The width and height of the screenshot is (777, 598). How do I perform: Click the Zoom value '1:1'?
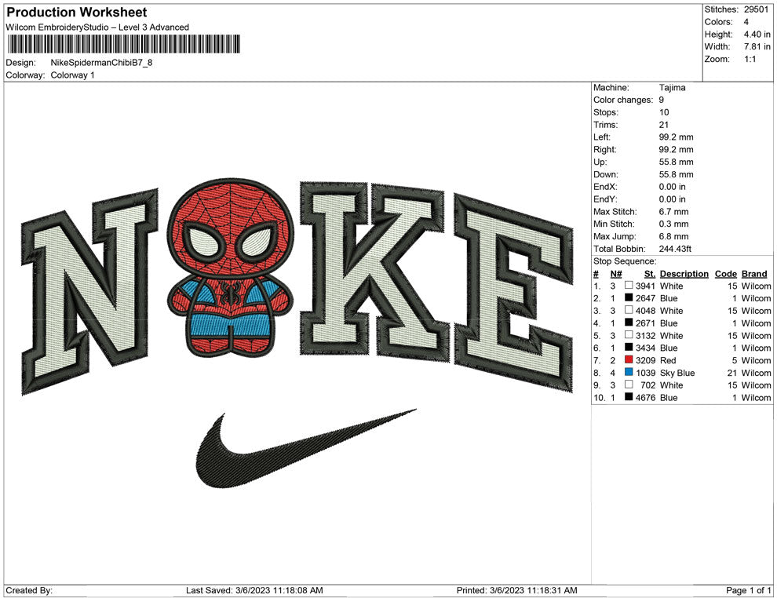tap(750, 59)
